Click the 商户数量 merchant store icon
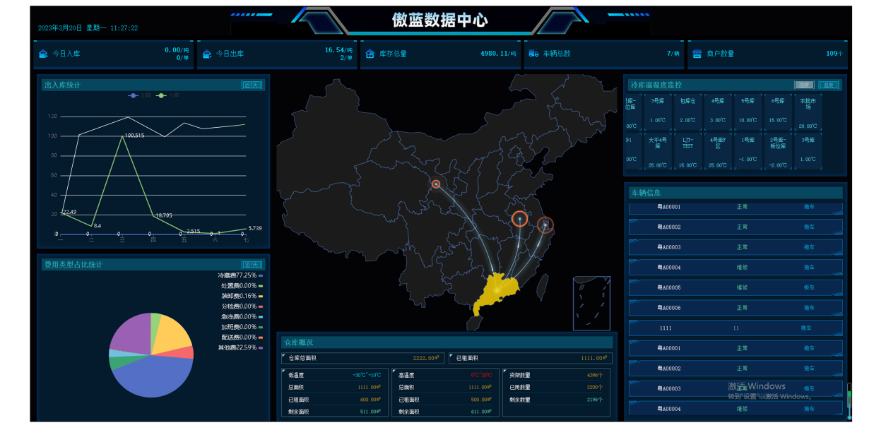Screen dimensions: 886x430 [x=697, y=54]
